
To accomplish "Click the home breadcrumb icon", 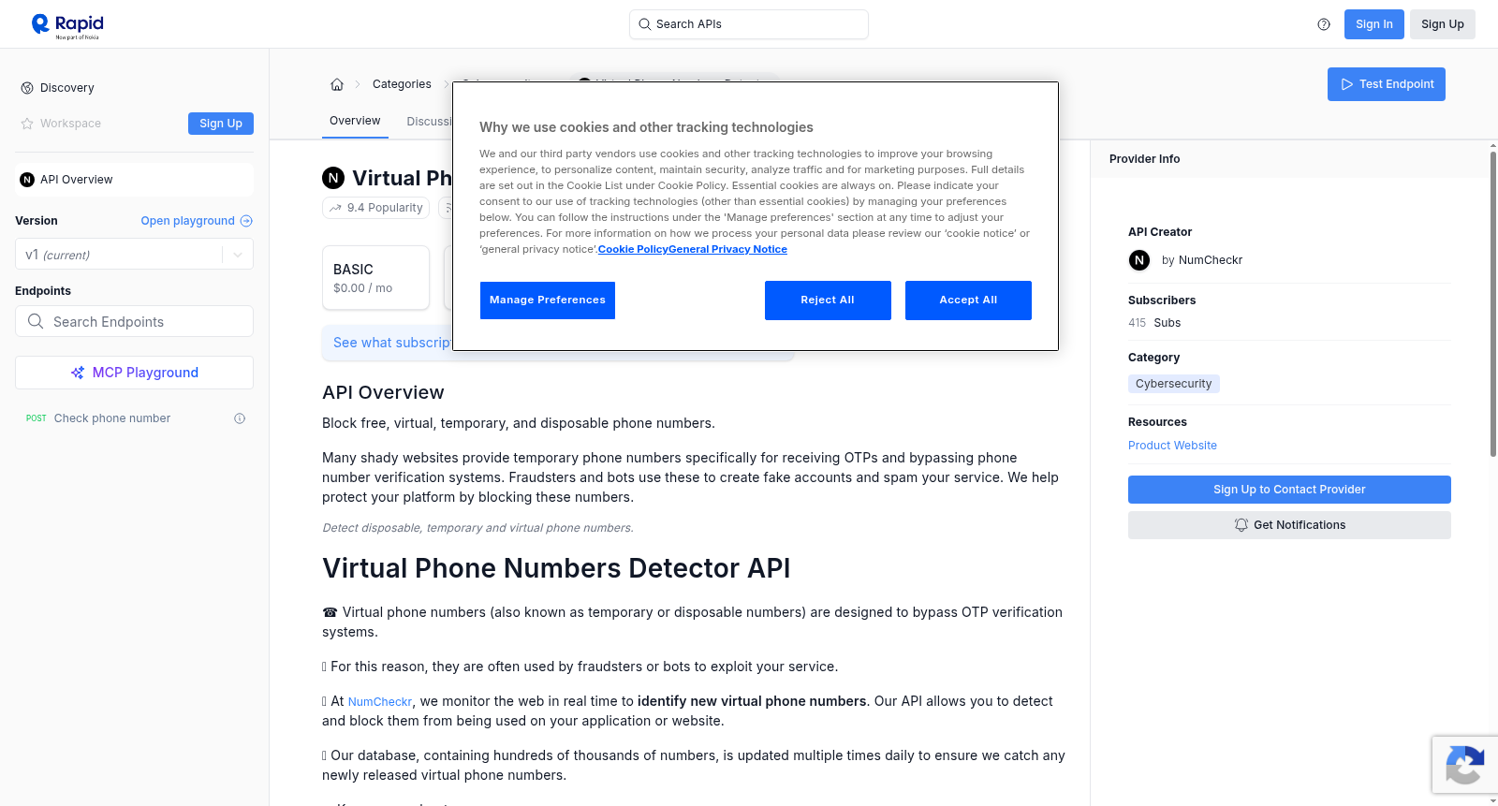I will coord(337,84).
